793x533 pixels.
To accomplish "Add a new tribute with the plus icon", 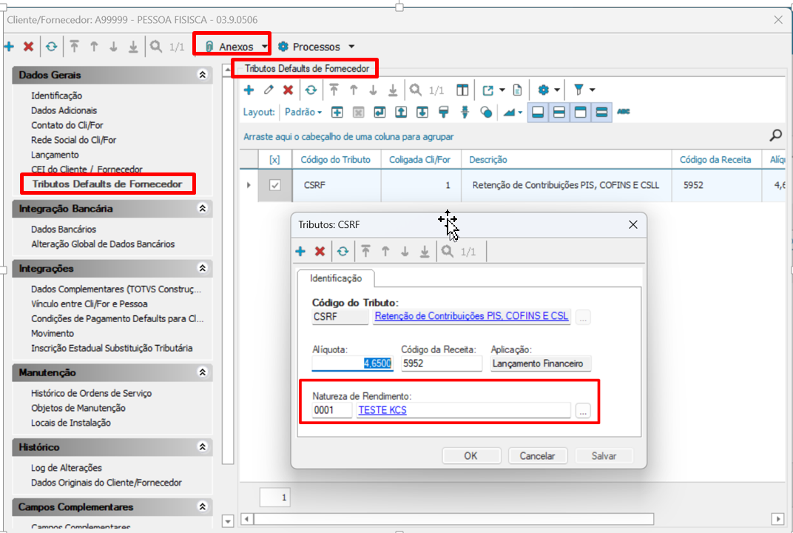I will click(x=248, y=90).
